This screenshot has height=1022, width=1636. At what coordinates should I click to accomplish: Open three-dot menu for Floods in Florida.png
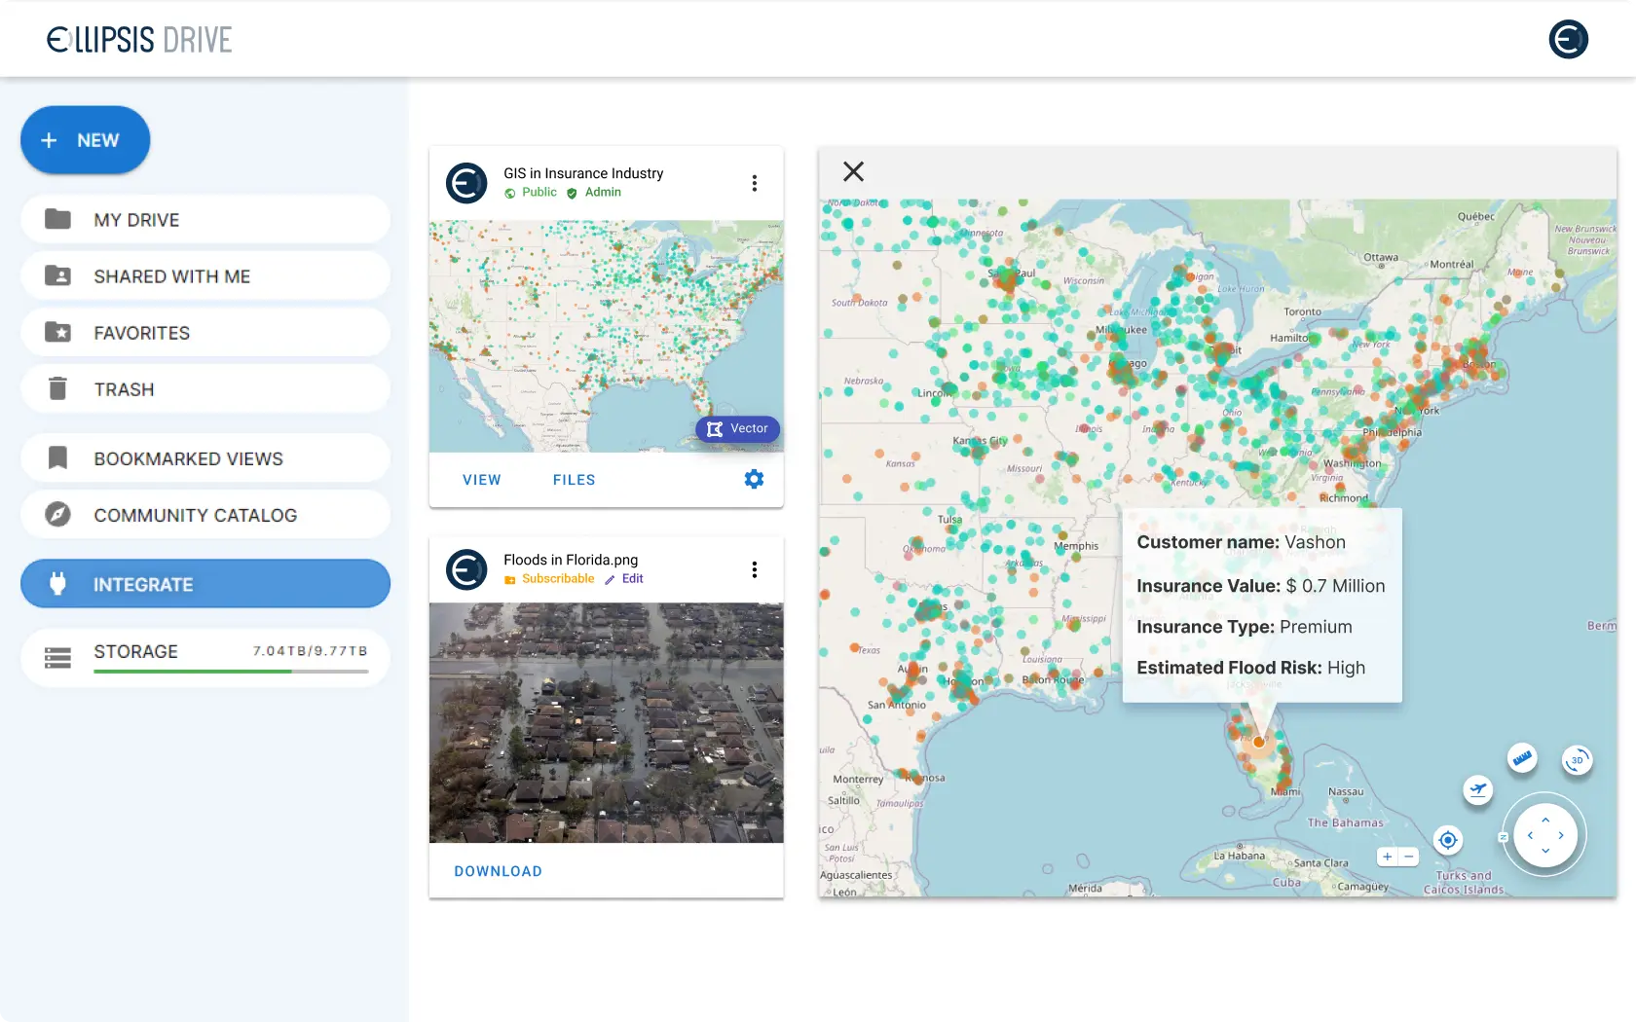point(755,569)
